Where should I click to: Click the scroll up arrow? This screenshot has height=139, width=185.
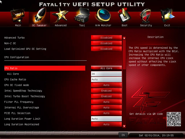[x=124, y=38]
